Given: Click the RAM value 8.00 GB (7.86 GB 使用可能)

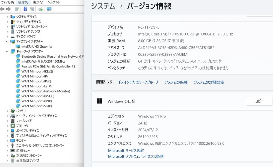Looking at the screenshot, I should coord(161,41).
